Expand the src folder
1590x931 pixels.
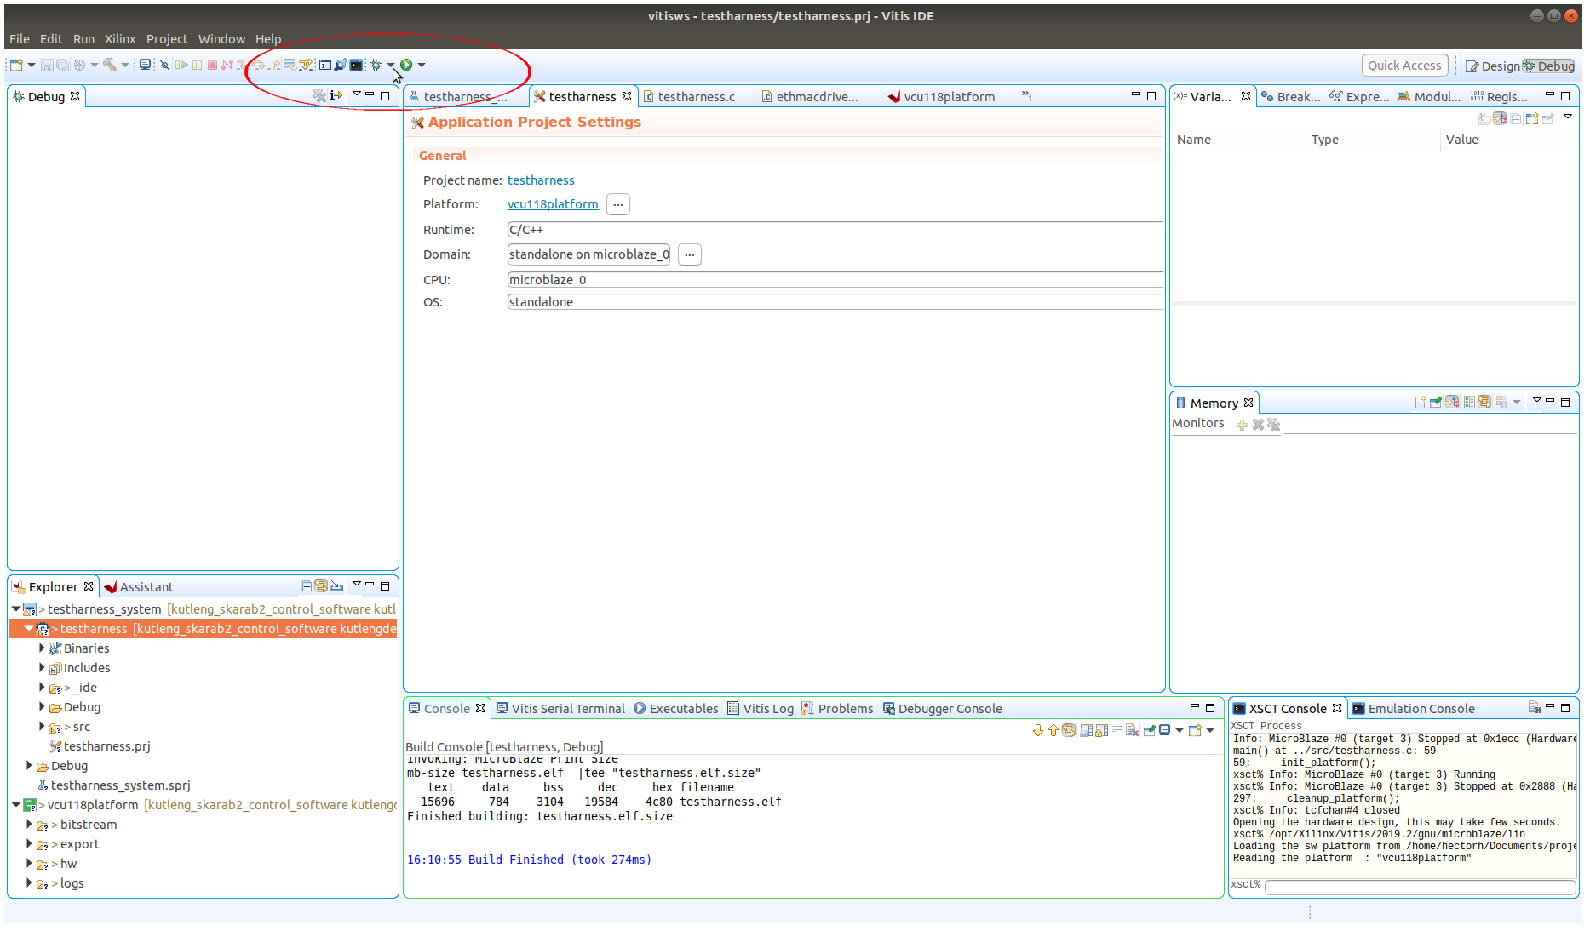[x=42, y=726]
